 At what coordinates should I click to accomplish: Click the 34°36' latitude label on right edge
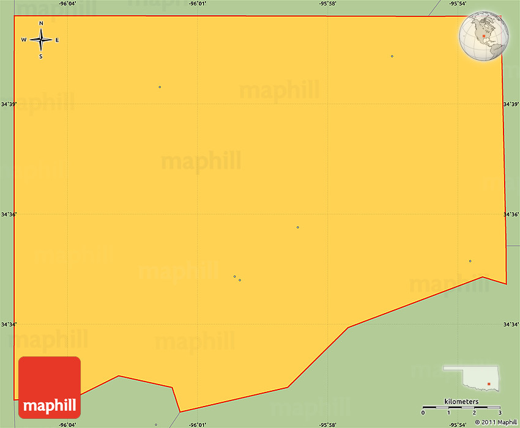tap(511, 214)
